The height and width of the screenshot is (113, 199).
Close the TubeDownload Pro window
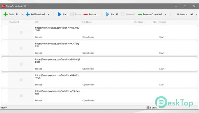pos(194,6)
